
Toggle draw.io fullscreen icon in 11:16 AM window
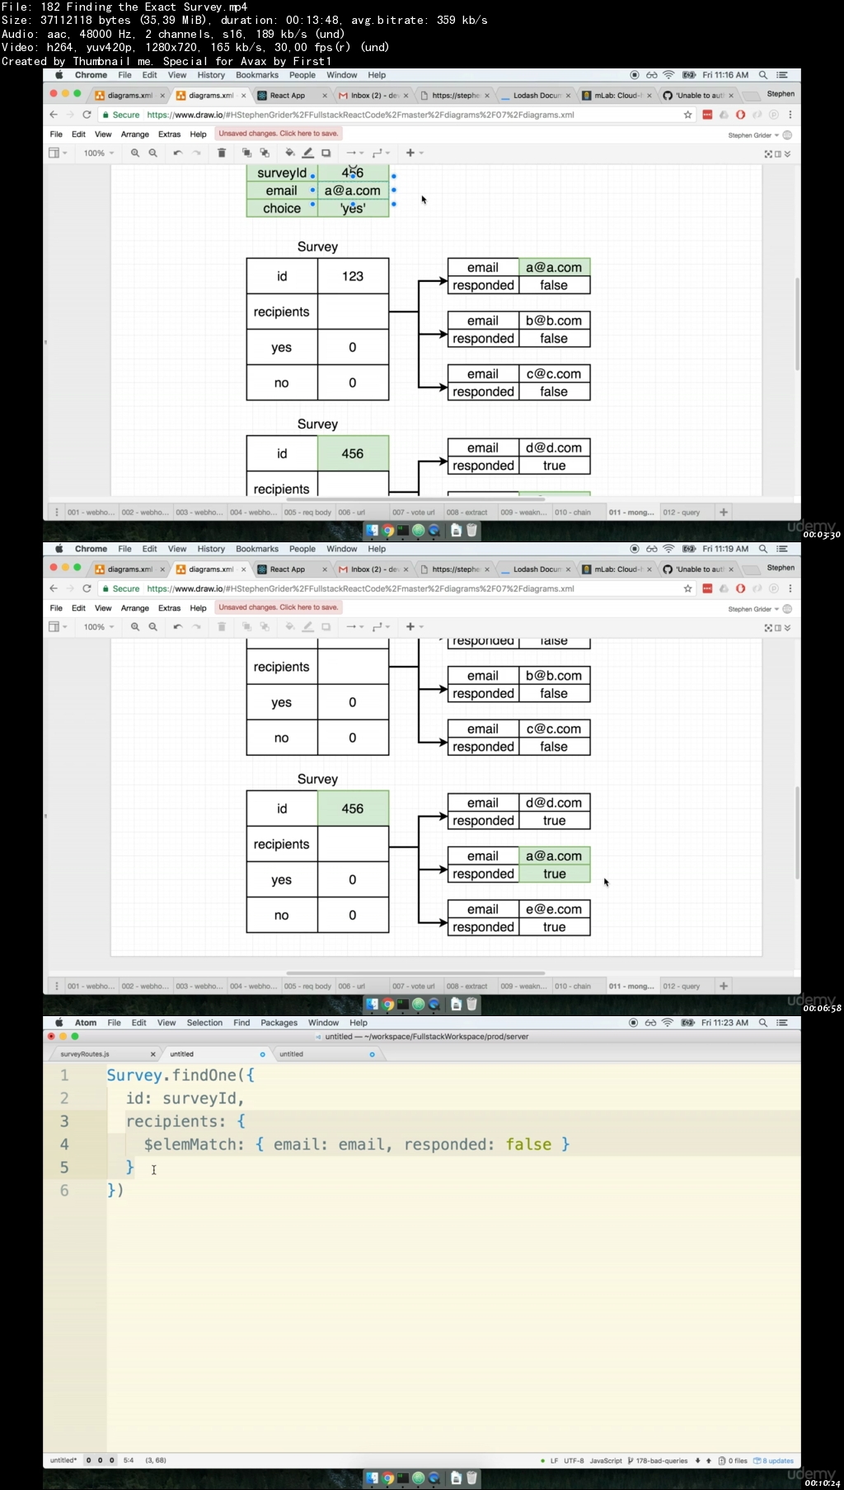[768, 154]
